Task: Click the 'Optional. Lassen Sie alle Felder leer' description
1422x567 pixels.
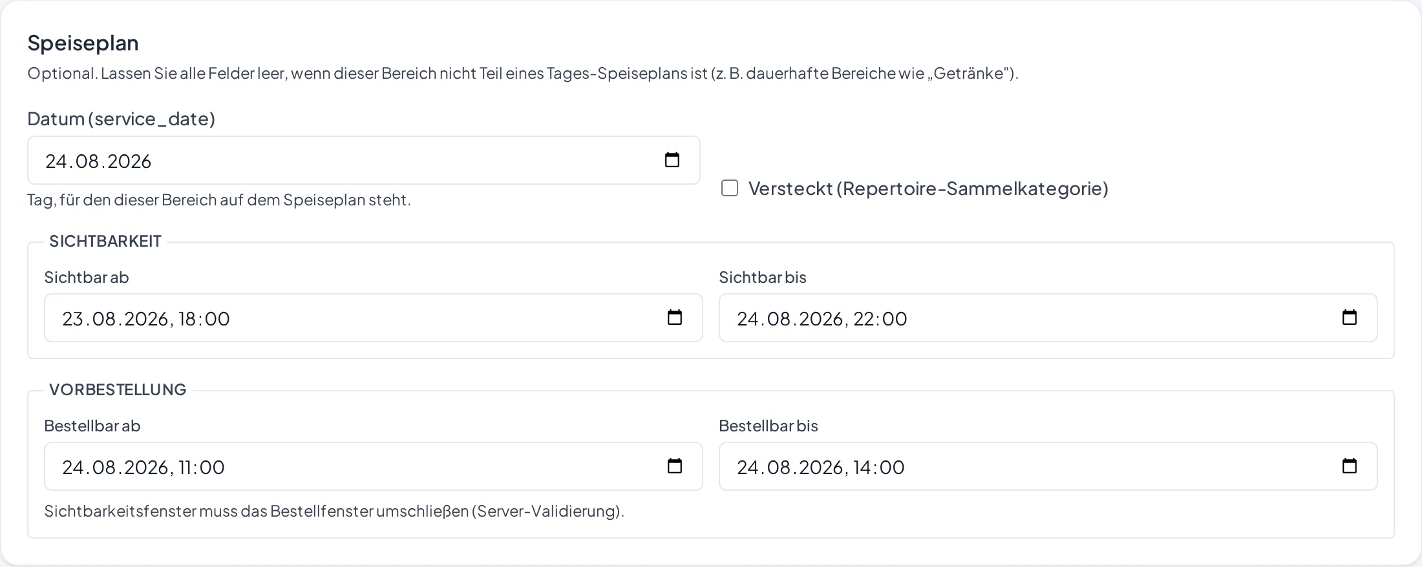Action: click(x=523, y=74)
